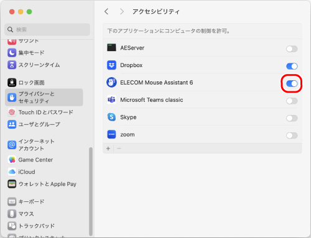
Task: Click the Dropbox app icon
Action: tap(111, 65)
